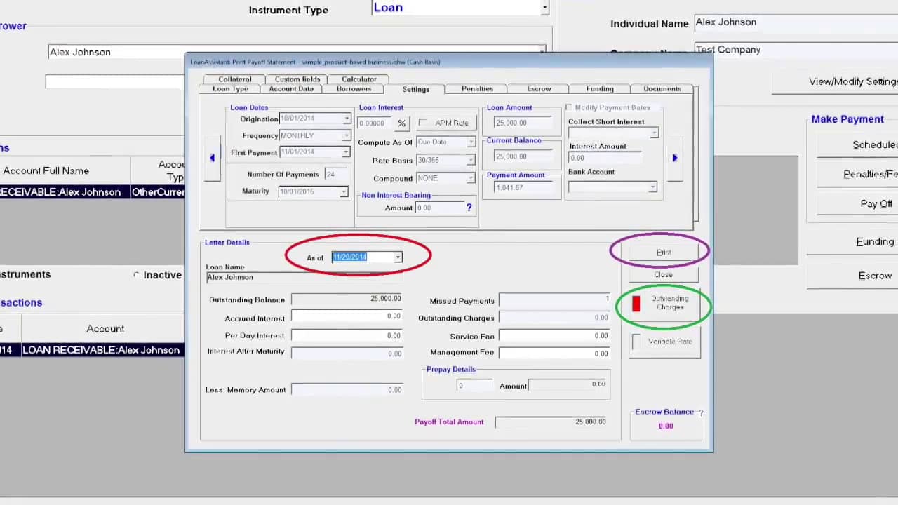Click the Pay Off button
This screenshot has height=505, width=898.
coord(876,203)
